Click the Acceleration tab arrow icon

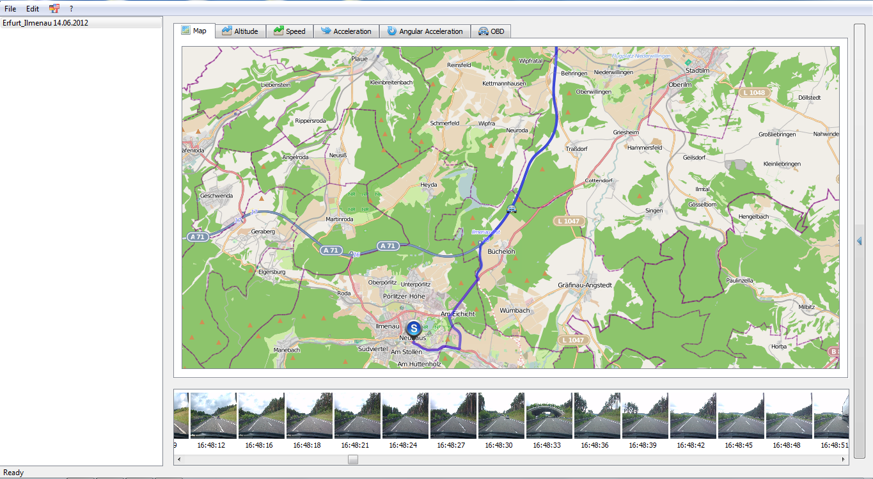326,31
